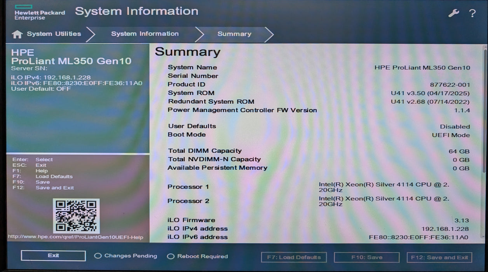The image size is (488, 272).
Task: Click iLO Firmware value 3.13
Action: 462,220
